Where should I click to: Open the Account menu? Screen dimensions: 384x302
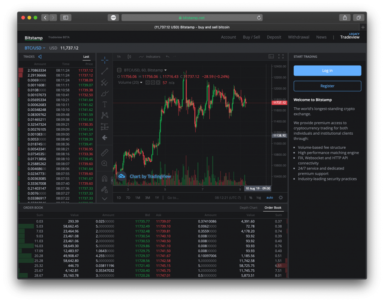(x=228, y=37)
